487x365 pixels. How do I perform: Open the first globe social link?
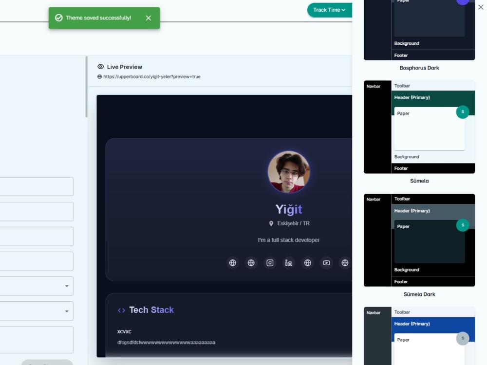(x=233, y=263)
